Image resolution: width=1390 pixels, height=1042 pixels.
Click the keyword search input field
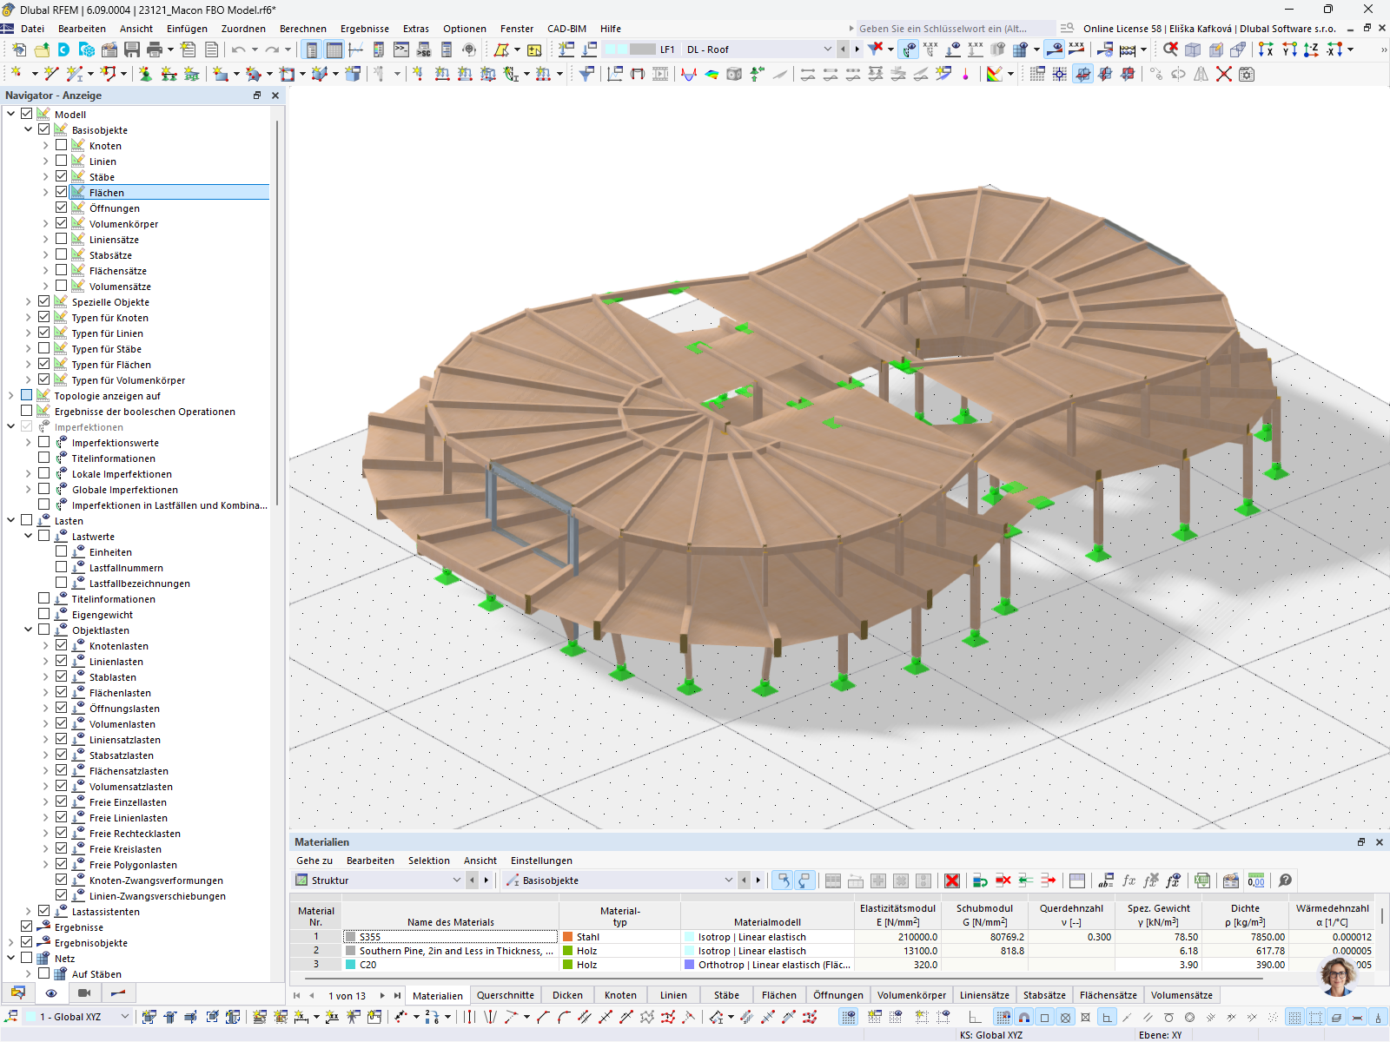[947, 28]
